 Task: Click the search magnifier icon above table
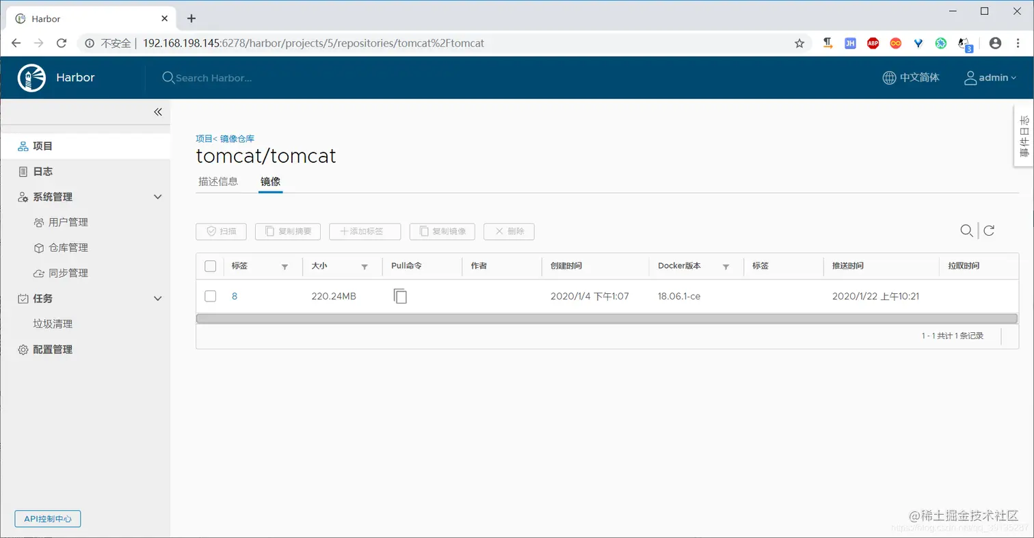pos(966,230)
